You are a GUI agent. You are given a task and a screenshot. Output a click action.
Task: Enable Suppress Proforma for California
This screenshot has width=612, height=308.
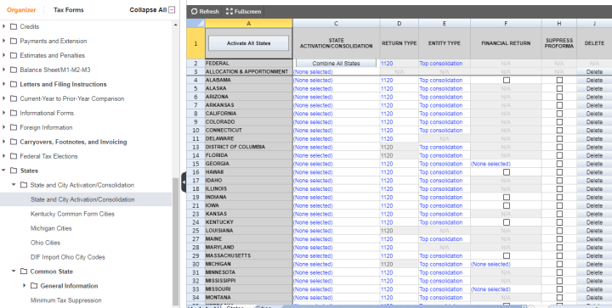(559, 114)
